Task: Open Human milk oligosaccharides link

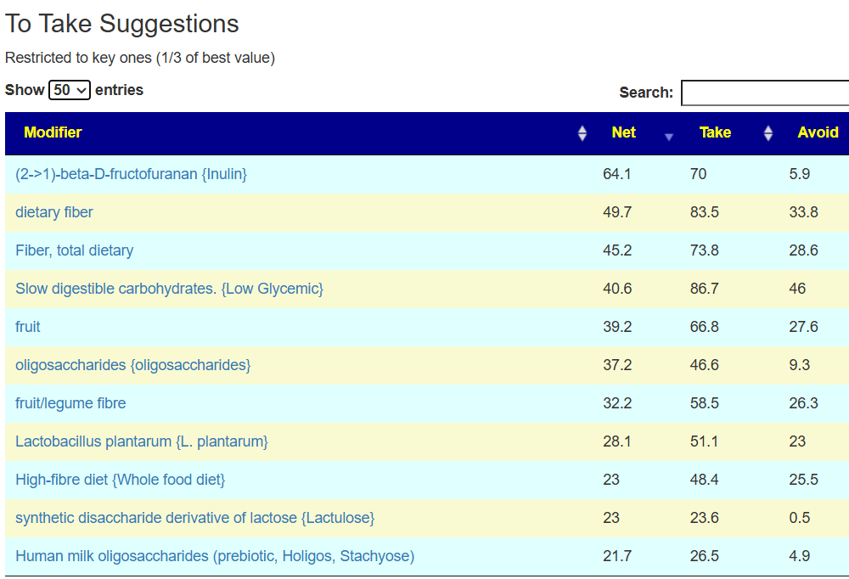Action: [214, 556]
